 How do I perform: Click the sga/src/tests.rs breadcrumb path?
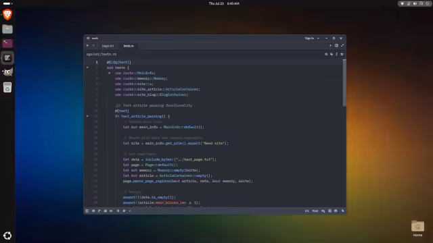pyautogui.click(x=101, y=54)
